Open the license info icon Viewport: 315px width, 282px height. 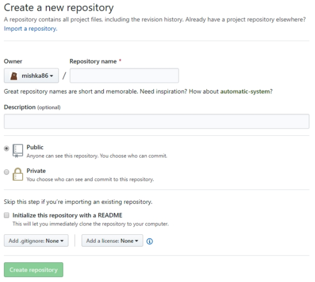(x=150, y=241)
